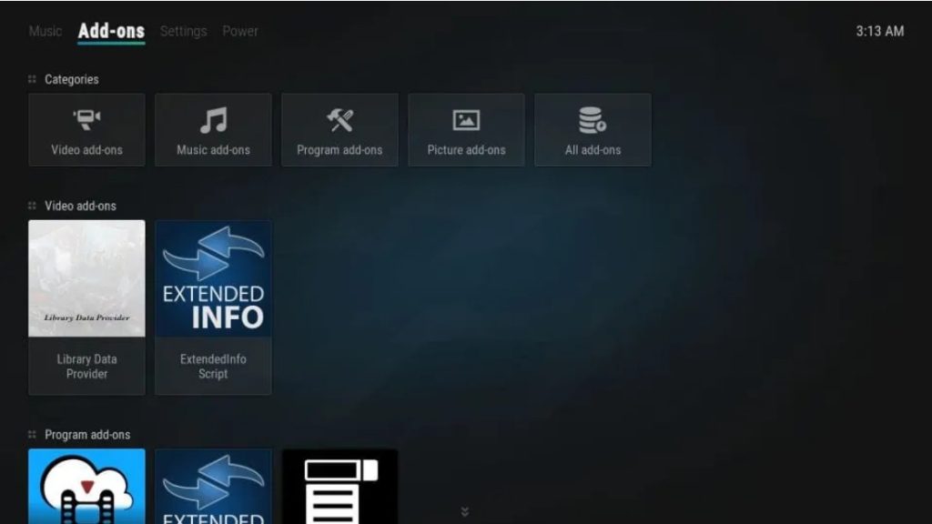932x524 pixels.
Task: Open Extended Info thumbnail under Program add-ons
Action: [213, 487]
